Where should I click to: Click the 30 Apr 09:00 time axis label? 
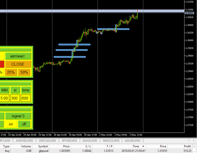[75, 135]
